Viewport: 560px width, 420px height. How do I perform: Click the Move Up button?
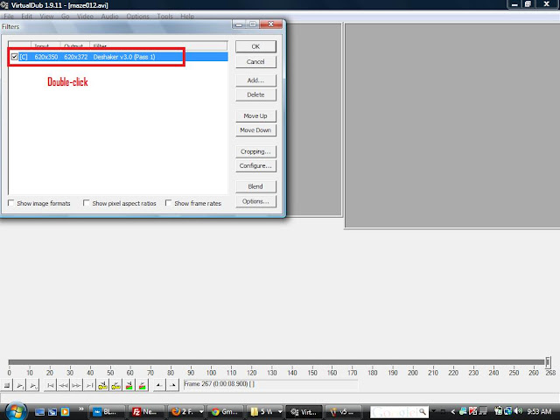pyautogui.click(x=255, y=116)
